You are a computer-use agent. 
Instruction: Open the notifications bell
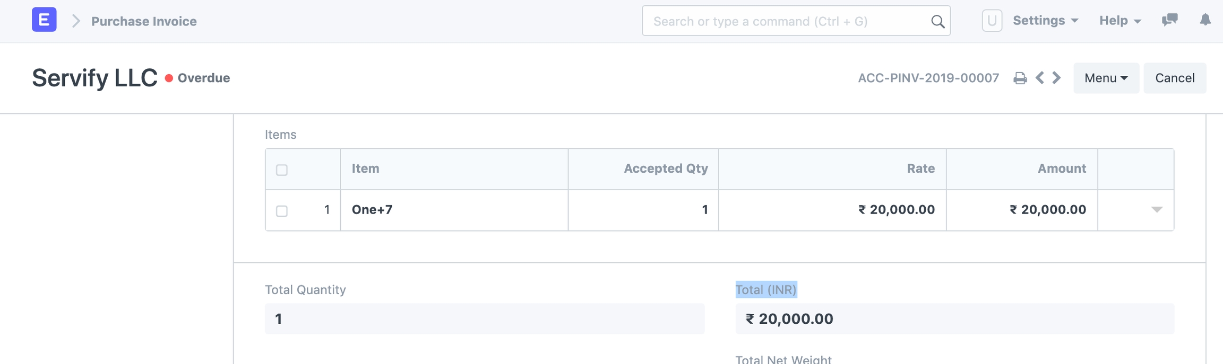[x=1205, y=20]
